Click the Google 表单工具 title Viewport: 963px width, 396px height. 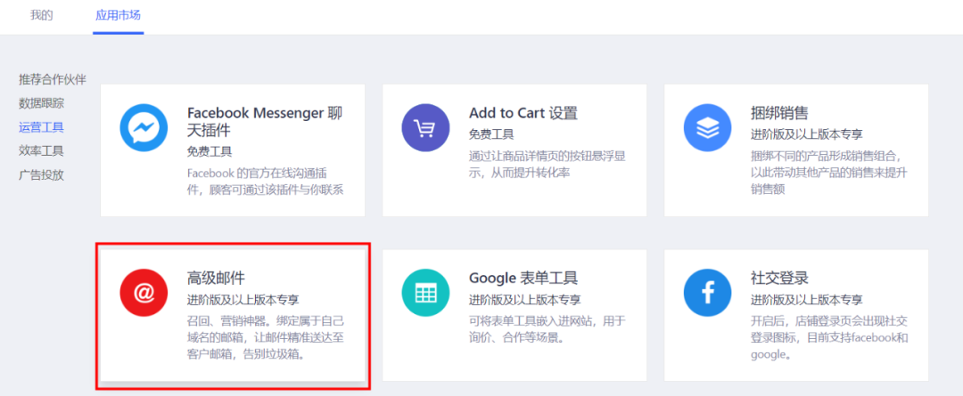click(523, 279)
